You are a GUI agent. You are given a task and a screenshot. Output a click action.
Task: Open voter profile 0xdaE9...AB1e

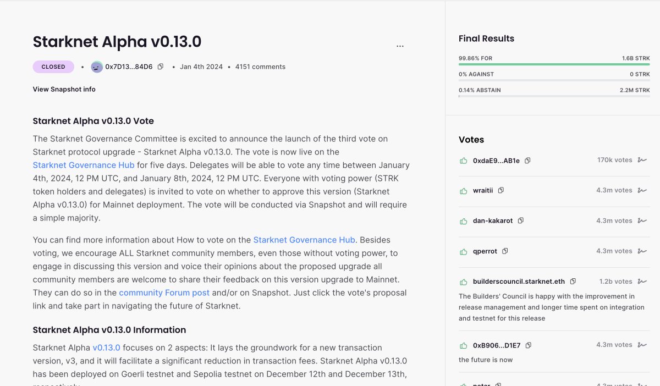pyautogui.click(x=496, y=161)
